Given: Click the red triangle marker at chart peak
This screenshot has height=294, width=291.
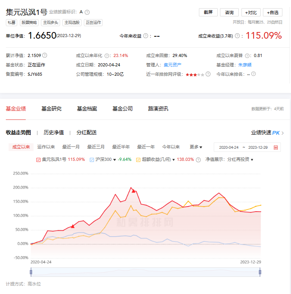Looking at the screenshot, I should coord(133,191).
